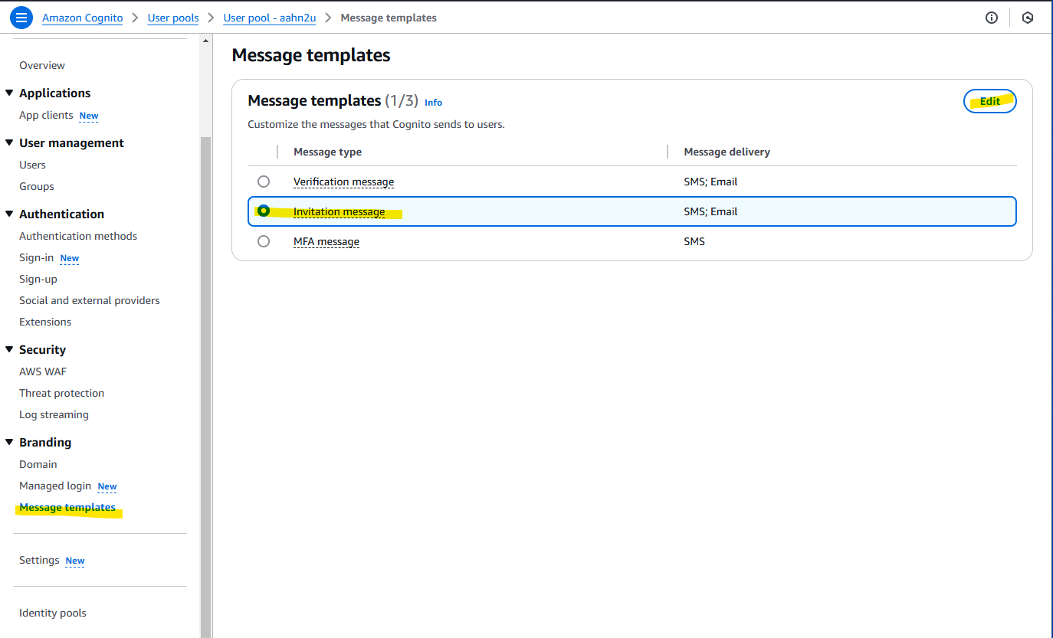Open the Info link beside Message templates
Screen dimensions: 1053x638
[x=433, y=103]
